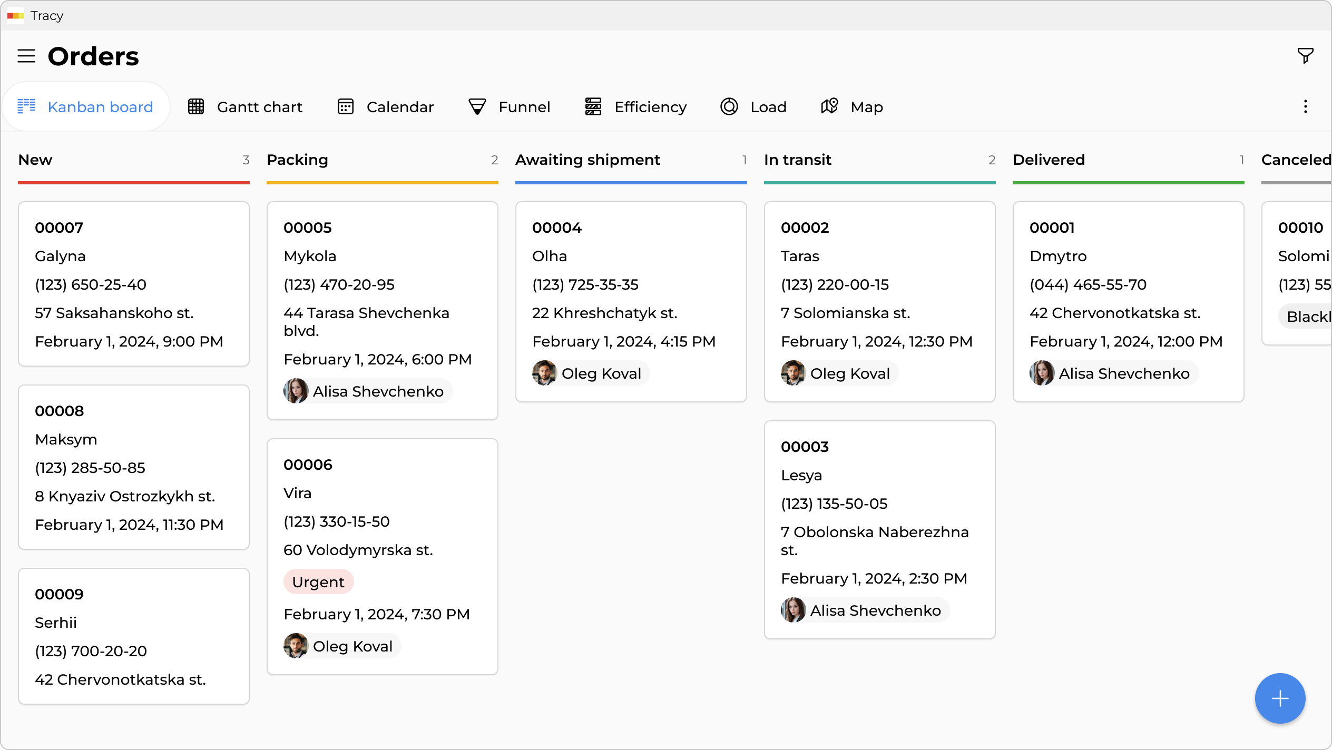Click the Efficiency view icon
This screenshot has width=1332, height=750.
click(x=593, y=107)
